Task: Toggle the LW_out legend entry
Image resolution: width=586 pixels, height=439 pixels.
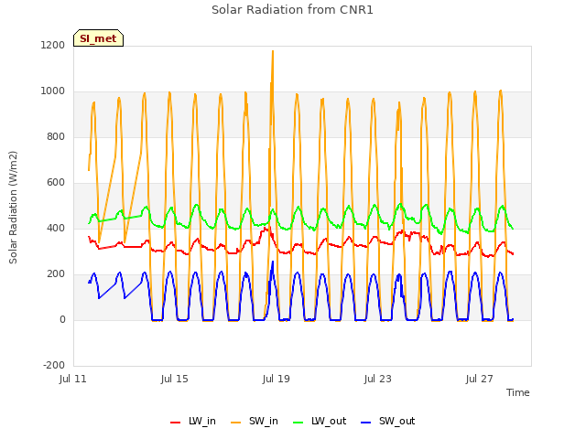Action: [320, 421]
